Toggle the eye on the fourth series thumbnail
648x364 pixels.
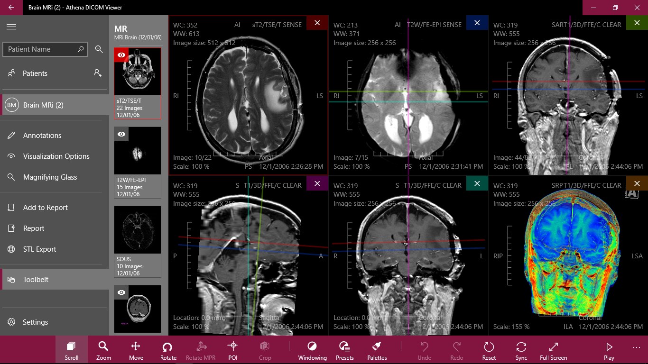[121, 292]
